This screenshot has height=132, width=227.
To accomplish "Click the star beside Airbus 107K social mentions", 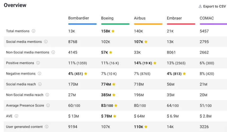I will coord(146,42).
